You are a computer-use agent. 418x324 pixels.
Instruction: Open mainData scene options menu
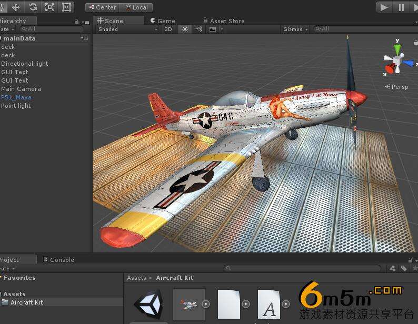[85, 38]
